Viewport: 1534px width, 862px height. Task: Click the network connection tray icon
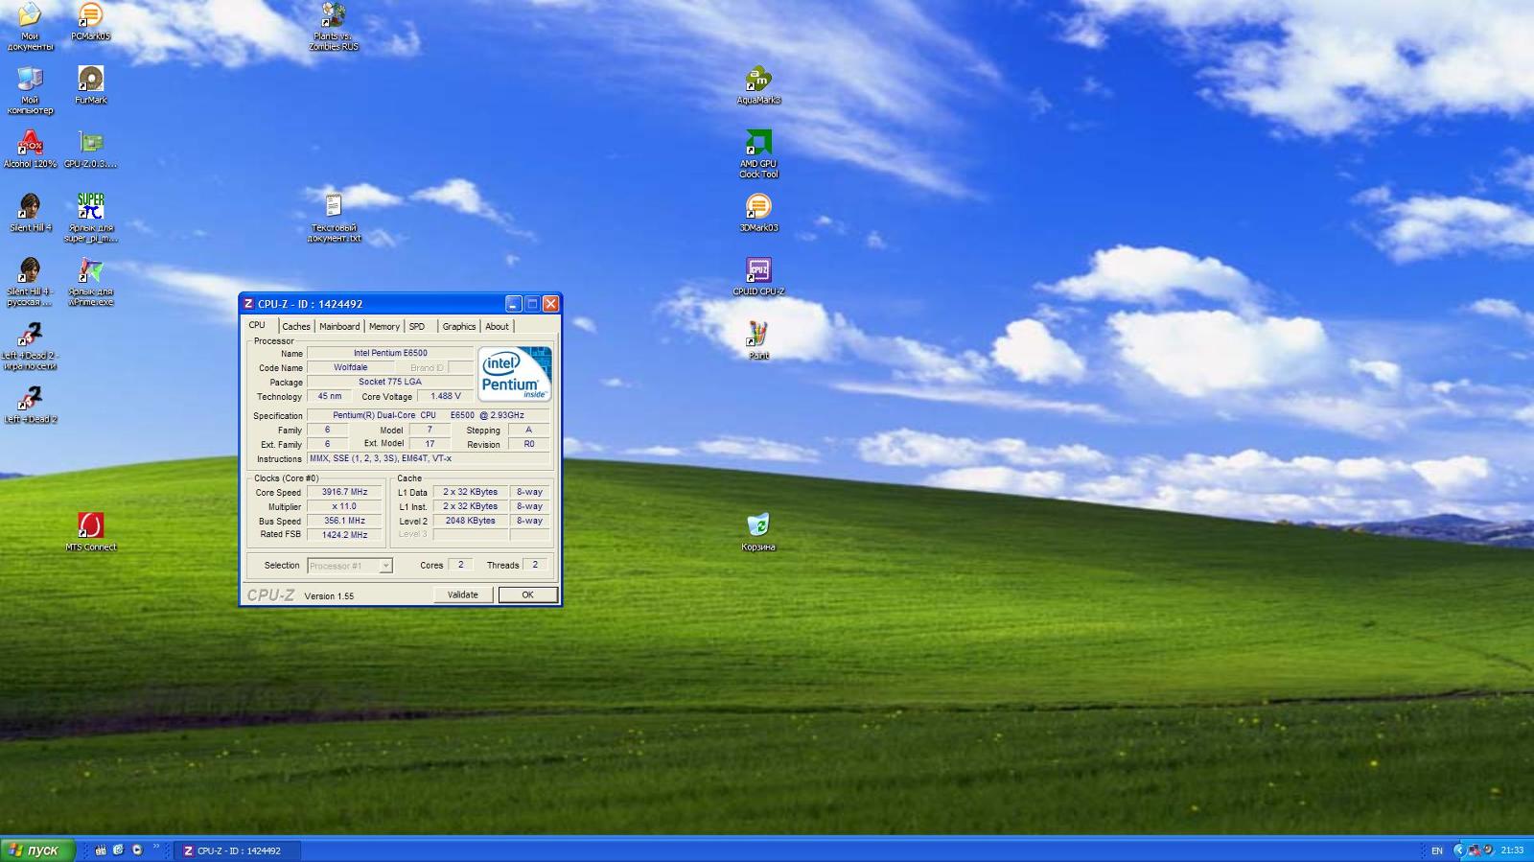pos(1475,850)
